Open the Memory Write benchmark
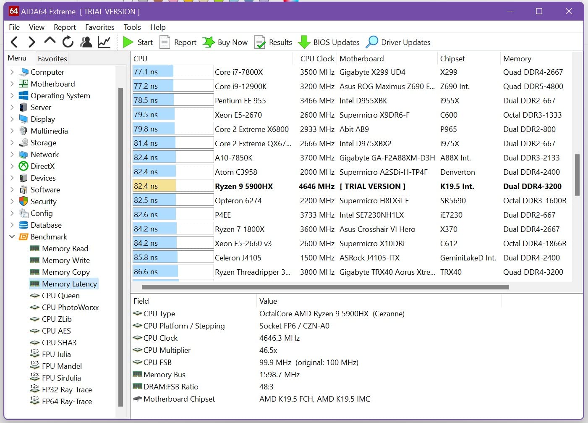The width and height of the screenshot is (588, 423). click(60, 260)
